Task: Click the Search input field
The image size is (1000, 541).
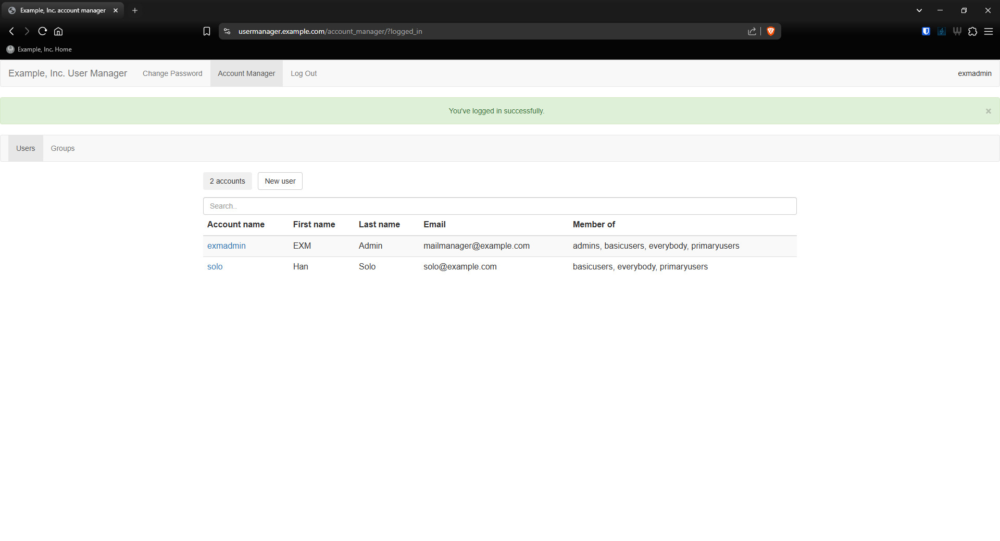Action: tap(499, 206)
